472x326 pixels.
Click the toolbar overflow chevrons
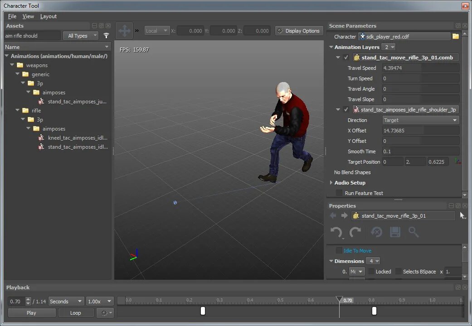click(137, 30)
